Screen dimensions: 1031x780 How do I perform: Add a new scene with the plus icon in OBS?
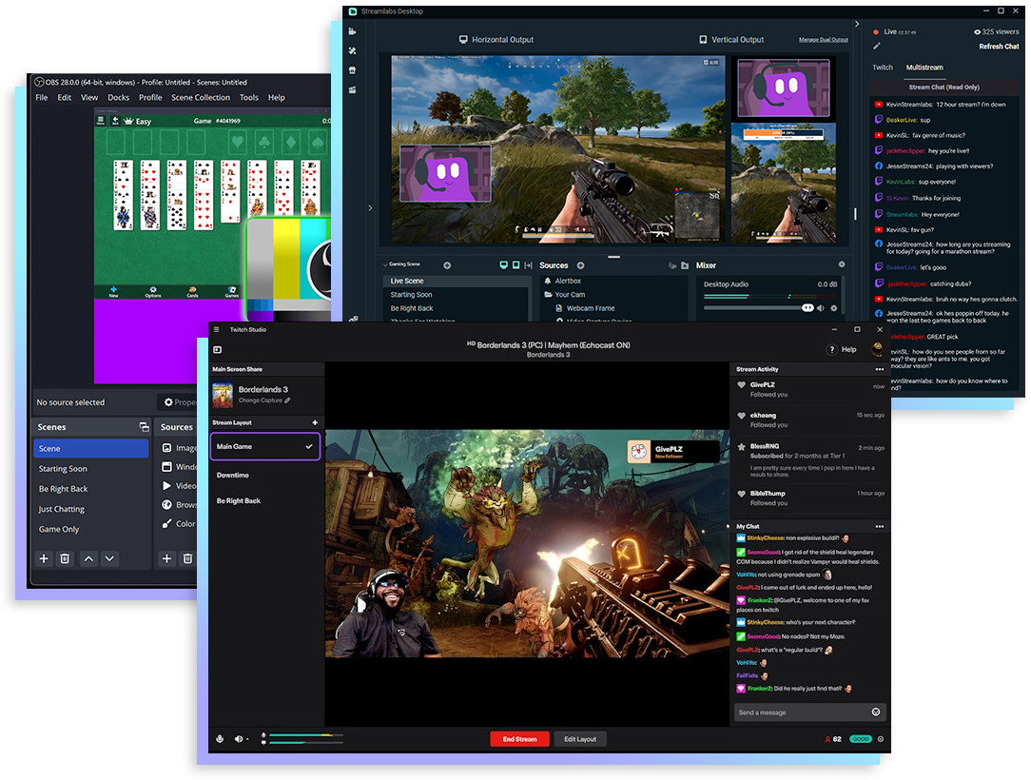(x=43, y=558)
